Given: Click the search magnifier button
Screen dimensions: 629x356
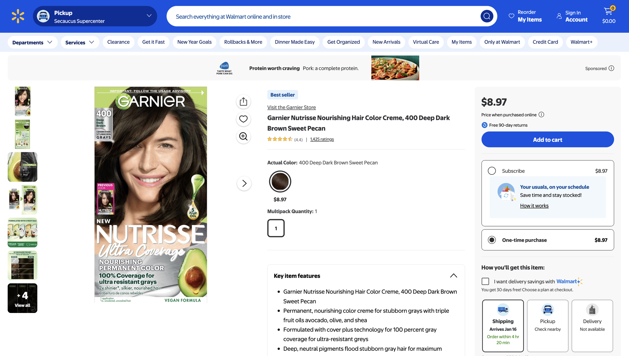Looking at the screenshot, I should point(487,16).
